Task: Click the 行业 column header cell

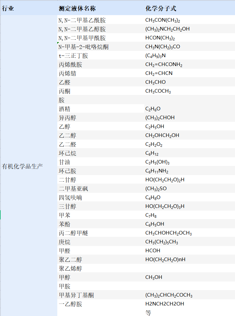Action: click(28, 9)
